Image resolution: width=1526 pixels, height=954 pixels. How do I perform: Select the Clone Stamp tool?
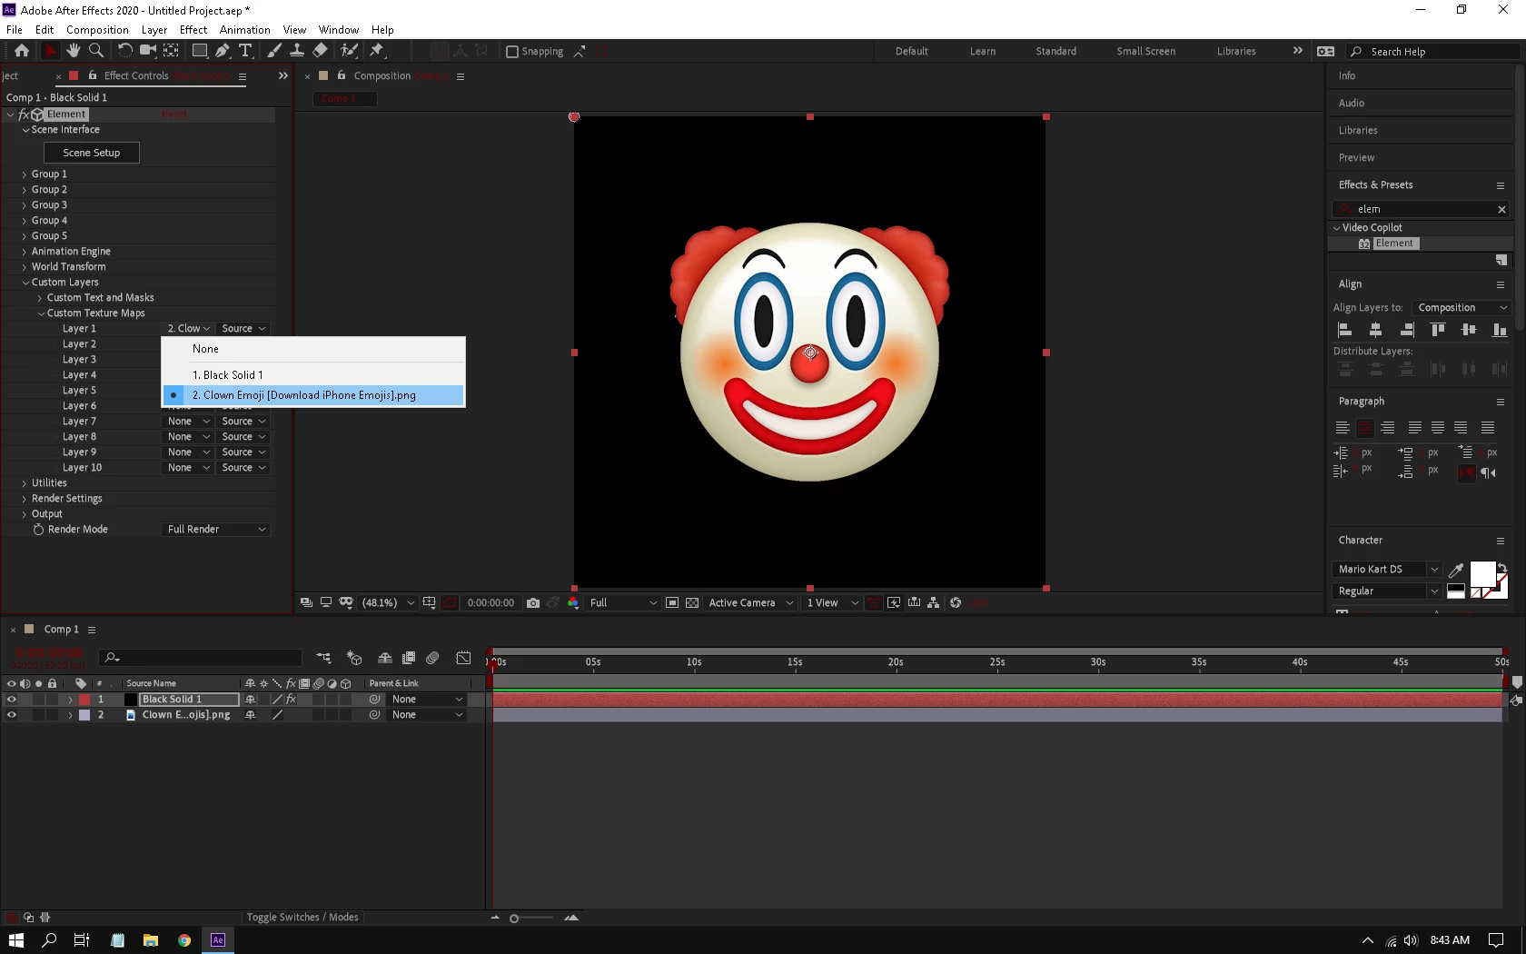click(x=296, y=51)
